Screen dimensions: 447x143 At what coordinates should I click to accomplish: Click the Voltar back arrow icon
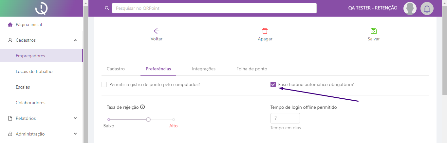(157, 31)
